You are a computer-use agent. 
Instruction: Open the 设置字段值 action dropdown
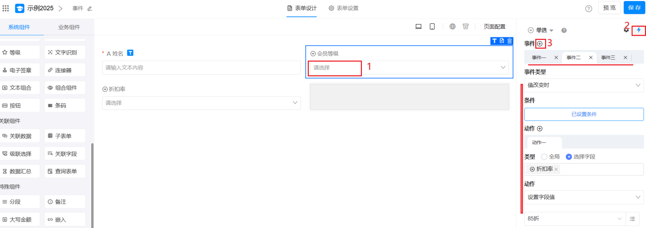click(584, 197)
